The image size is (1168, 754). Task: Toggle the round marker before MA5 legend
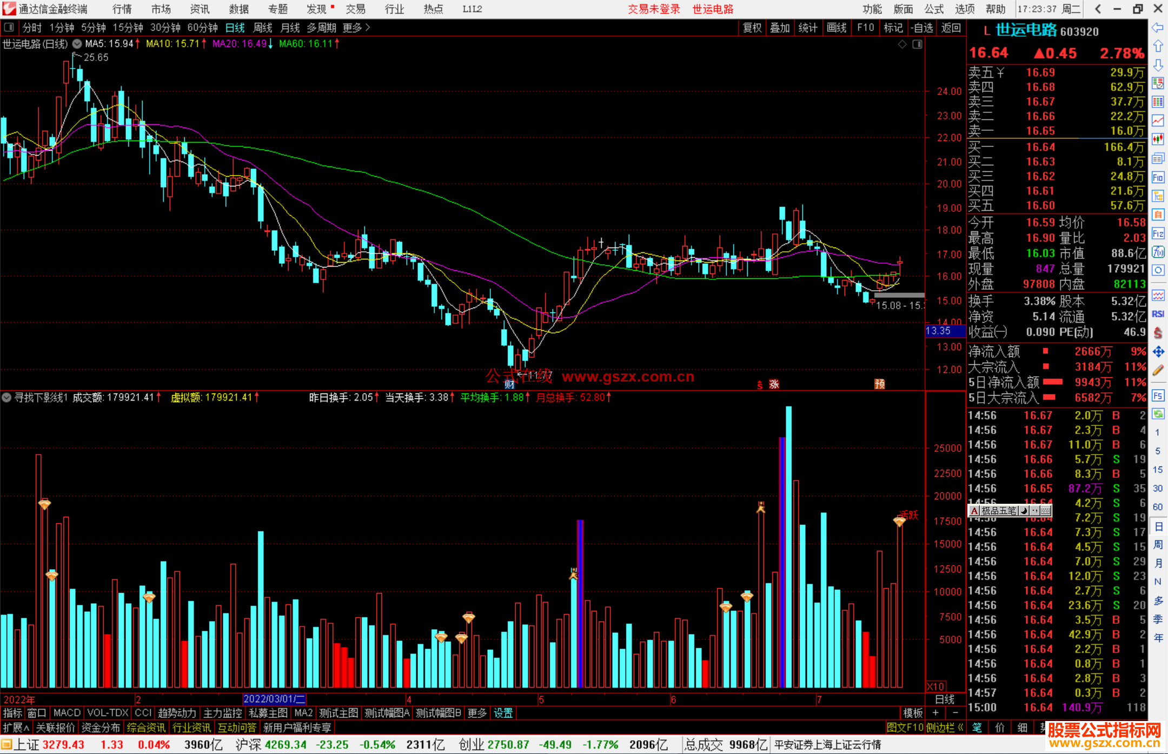pos(77,44)
